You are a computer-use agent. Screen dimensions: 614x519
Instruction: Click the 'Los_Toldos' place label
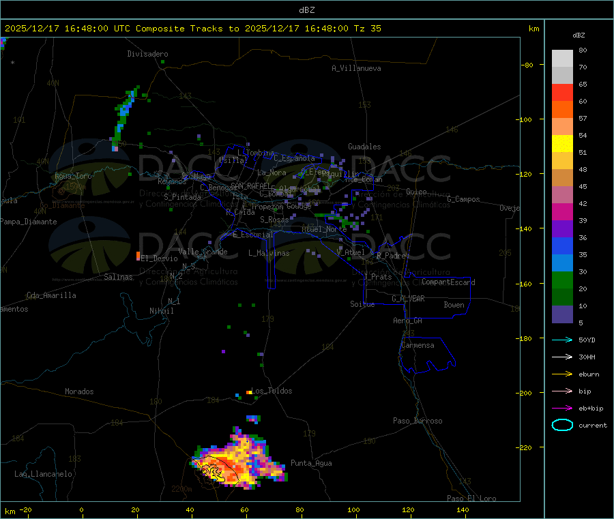(272, 391)
